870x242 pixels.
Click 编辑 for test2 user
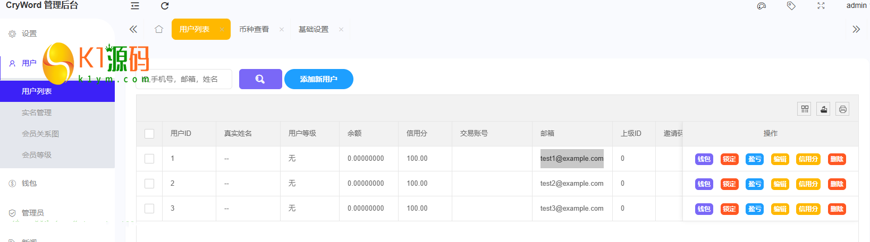[780, 184]
